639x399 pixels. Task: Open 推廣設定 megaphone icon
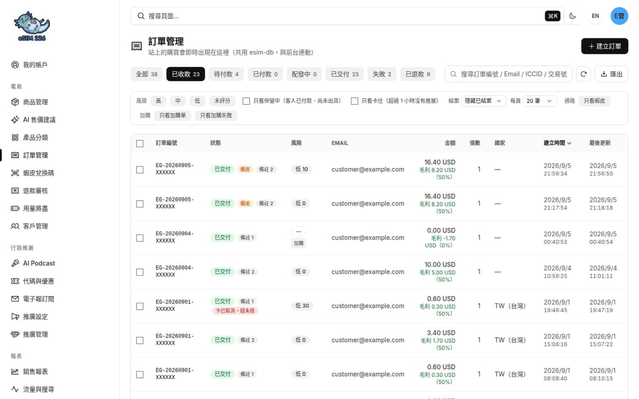(x=15, y=317)
